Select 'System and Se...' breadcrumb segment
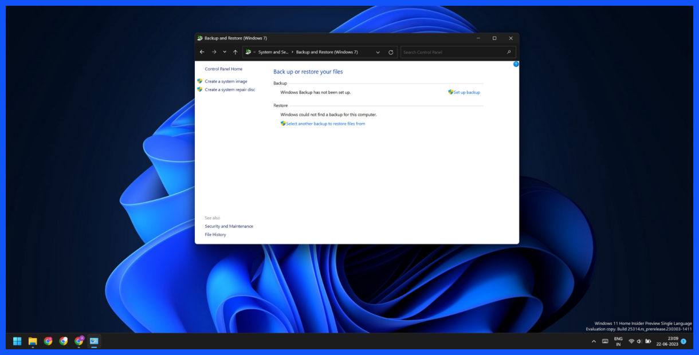 coord(273,52)
